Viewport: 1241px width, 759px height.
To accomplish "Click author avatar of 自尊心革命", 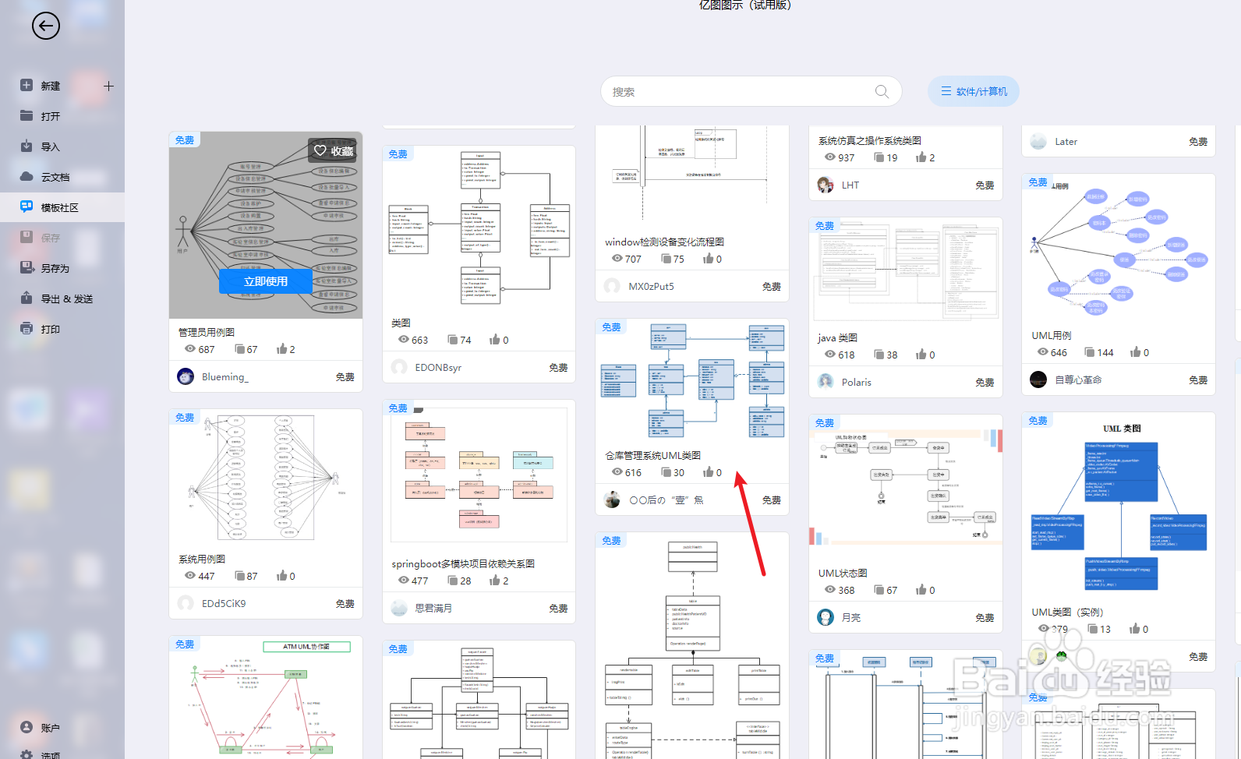I will (1038, 379).
